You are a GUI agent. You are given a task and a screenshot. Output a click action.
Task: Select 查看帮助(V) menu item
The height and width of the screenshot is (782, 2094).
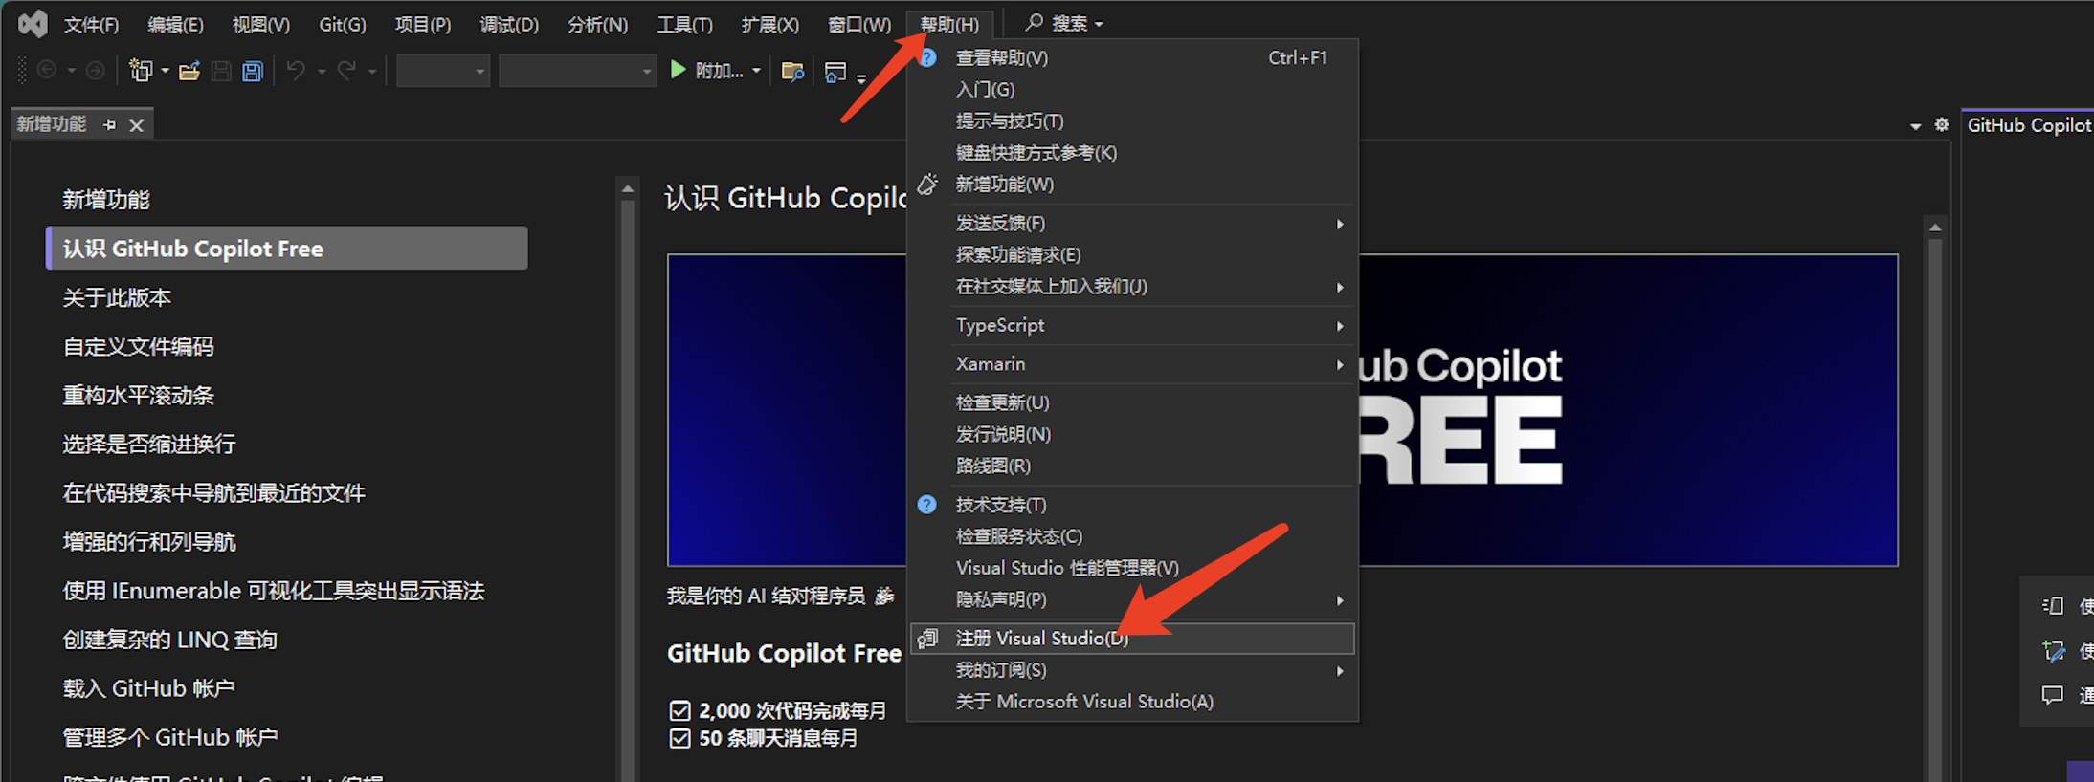pyautogui.click(x=1132, y=57)
